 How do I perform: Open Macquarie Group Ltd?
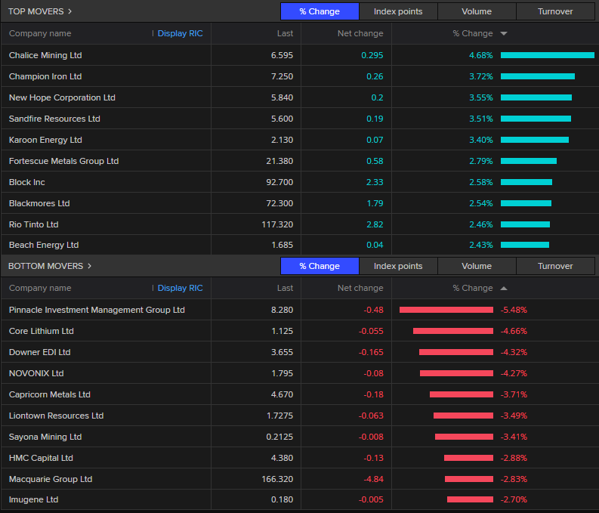[x=51, y=479]
